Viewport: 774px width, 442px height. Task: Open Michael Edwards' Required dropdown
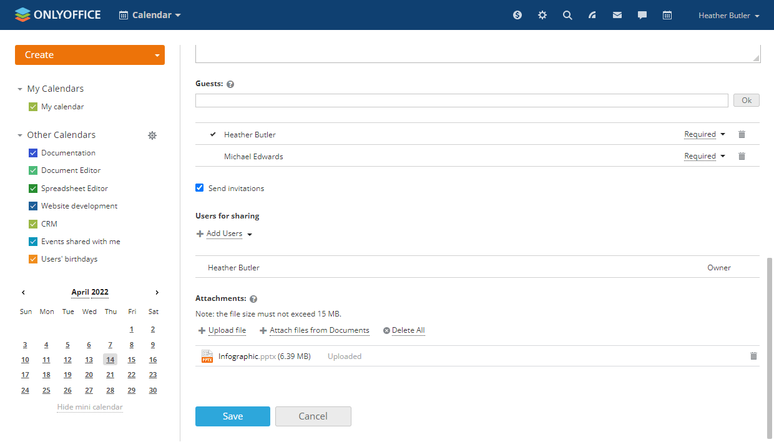pos(704,156)
